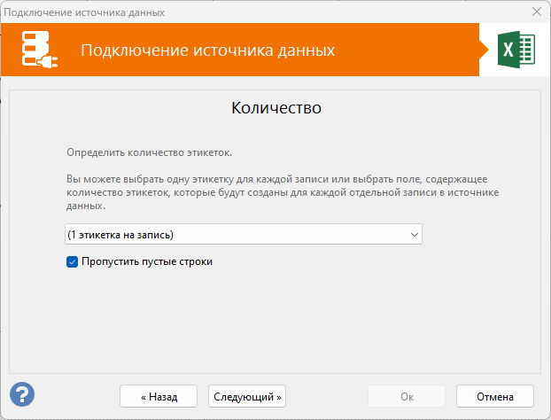Click the green Excel icon
The height and width of the screenshot is (420, 551).
[x=515, y=50]
